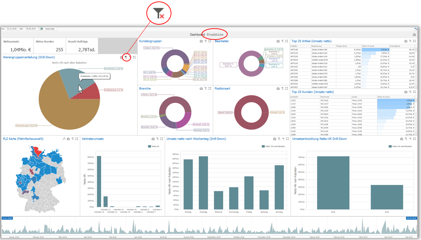
Task: Open the Von date dropdown
Action: [18, 29]
